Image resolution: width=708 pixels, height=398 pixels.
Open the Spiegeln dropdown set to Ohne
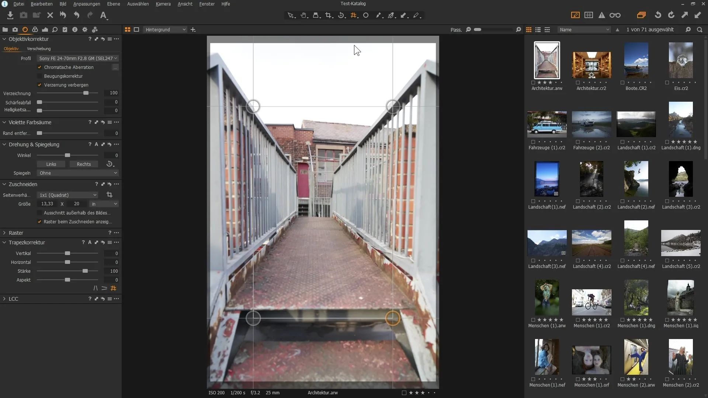click(78, 173)
